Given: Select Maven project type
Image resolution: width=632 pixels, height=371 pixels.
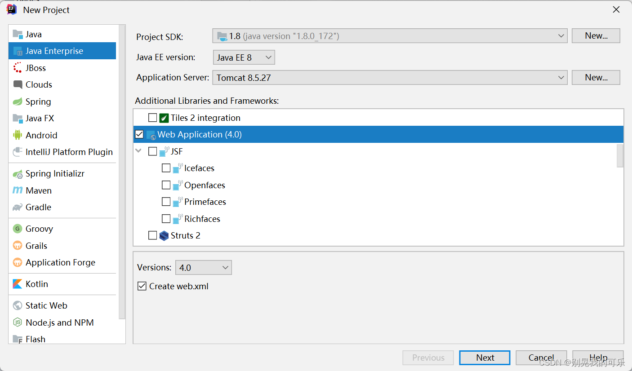Looking at the screenshot, I should pos(62,190).
